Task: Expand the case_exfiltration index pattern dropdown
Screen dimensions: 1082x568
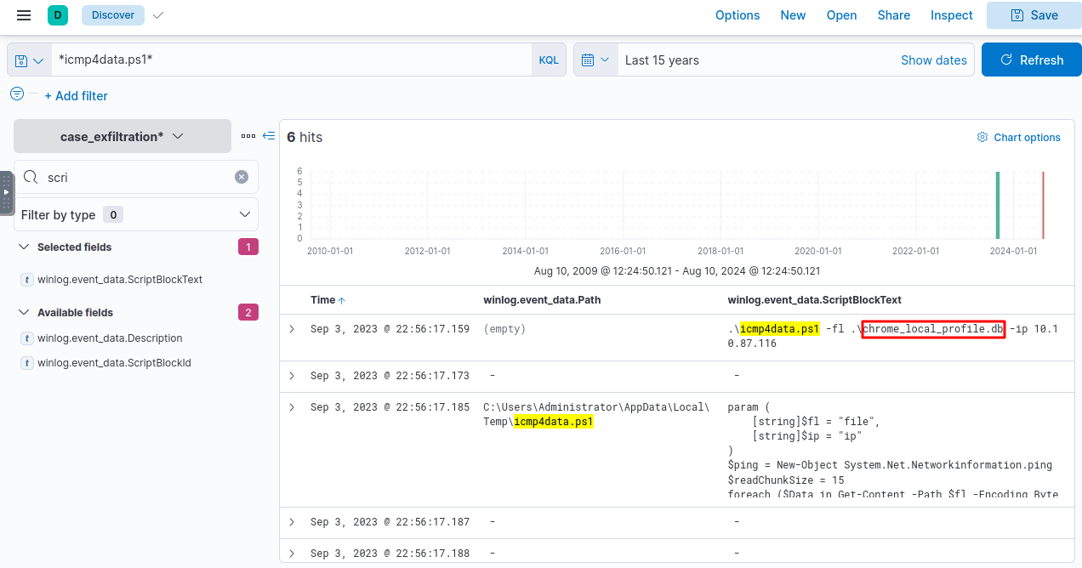Action: [122, 136]
